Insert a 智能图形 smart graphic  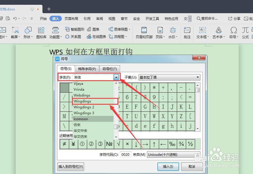tap(75, 29)
